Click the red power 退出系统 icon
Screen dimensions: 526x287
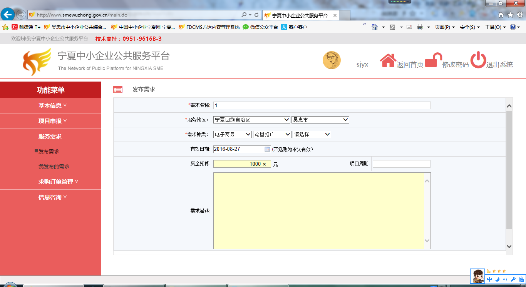coord(478,60)
